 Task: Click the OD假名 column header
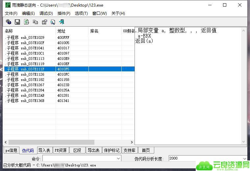[128, 31]
